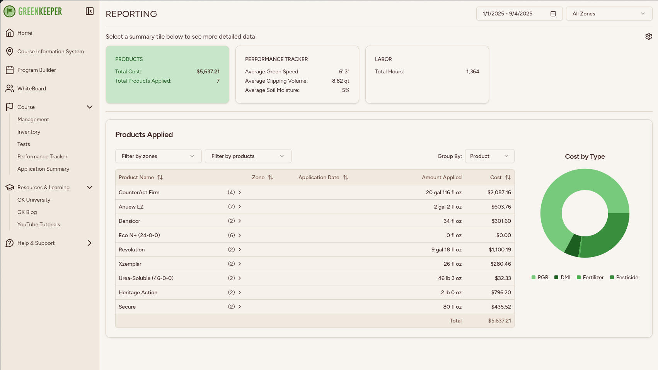Viewport: 658px width, 370px height.
Task: Click the Revolution product name
Action: 132,249
